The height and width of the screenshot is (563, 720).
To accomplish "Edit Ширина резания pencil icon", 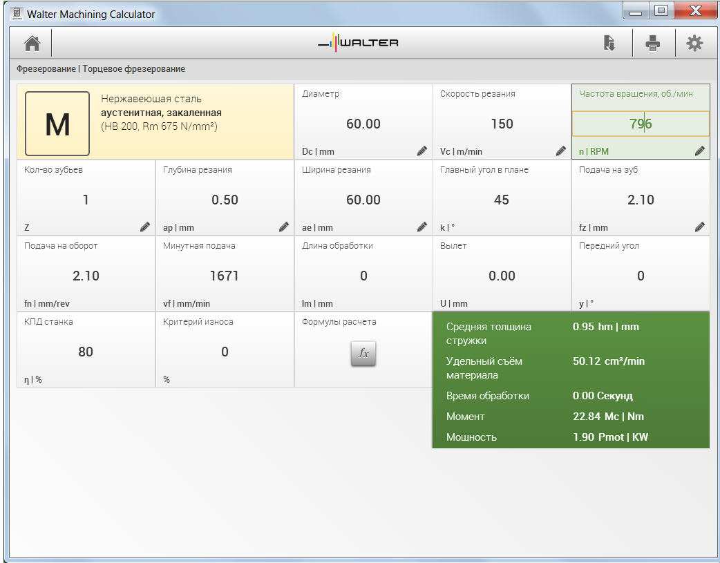I will (422, 227).
